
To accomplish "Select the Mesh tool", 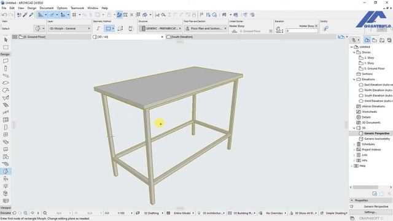I will [6, 164].
